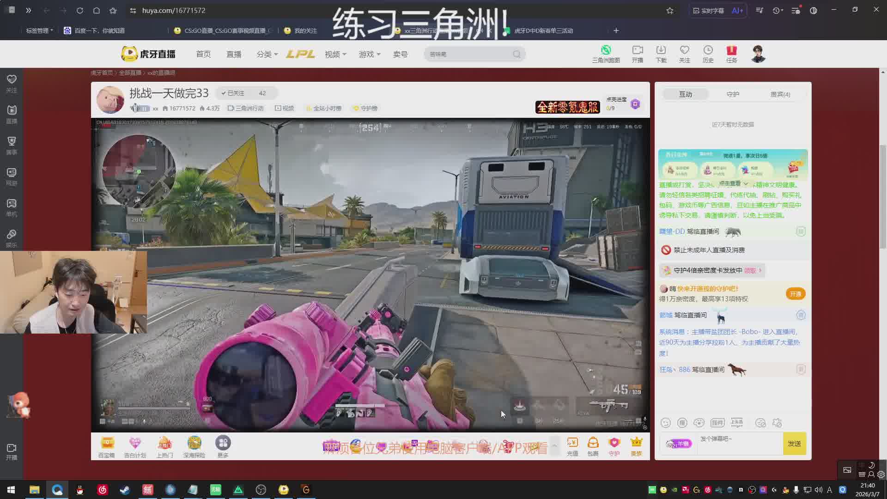Toggle the gift effects block icon in chat toolbar
The image size is (887, 499).
tap(777, 423)
